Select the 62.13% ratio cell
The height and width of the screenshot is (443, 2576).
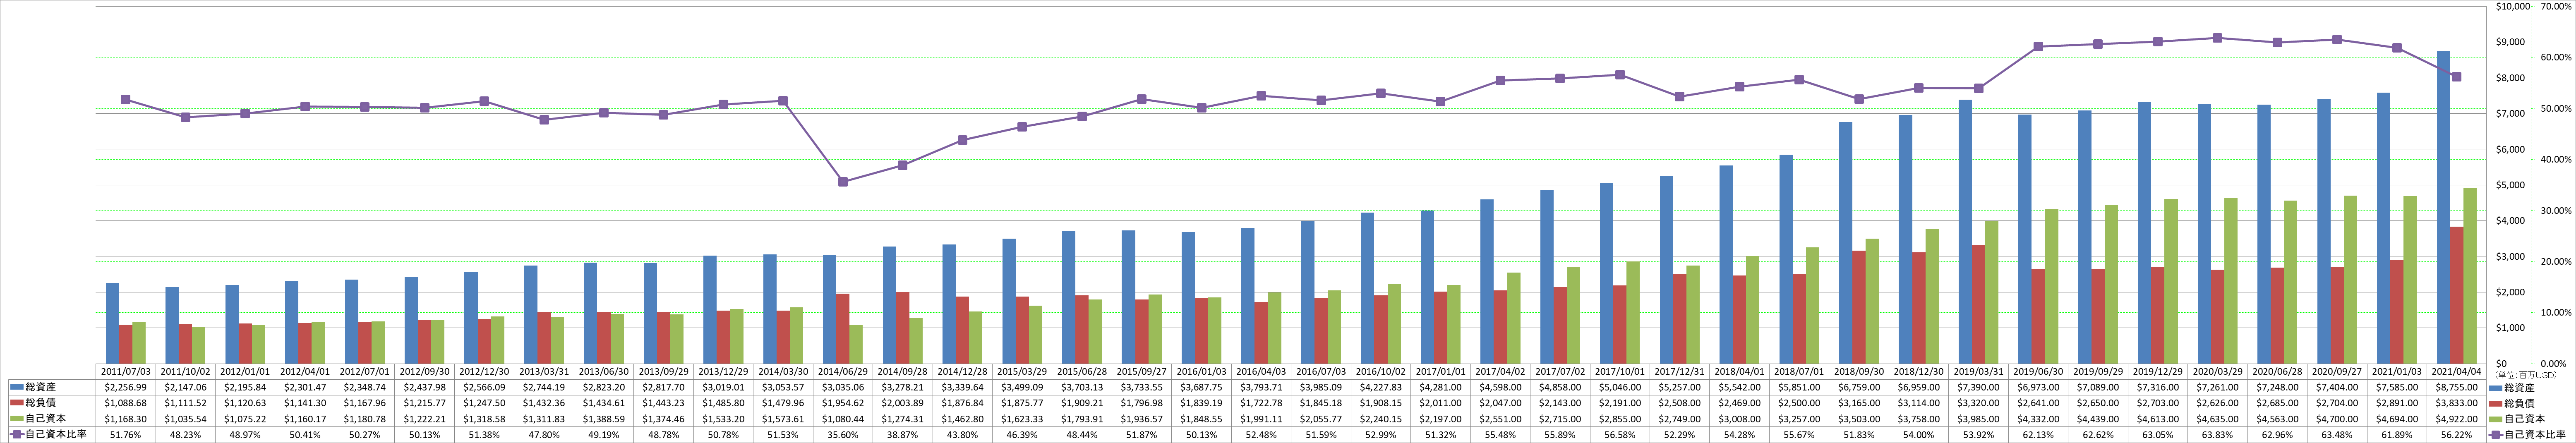tap(2038, 435)
